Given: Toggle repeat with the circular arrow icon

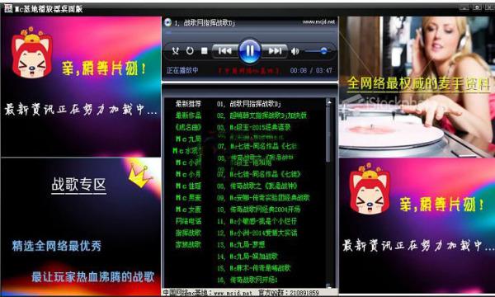Looking at the screenshot, I should point(190,50).
